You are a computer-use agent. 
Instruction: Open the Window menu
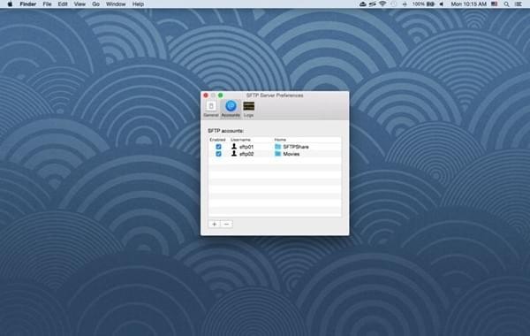[116, 4]
